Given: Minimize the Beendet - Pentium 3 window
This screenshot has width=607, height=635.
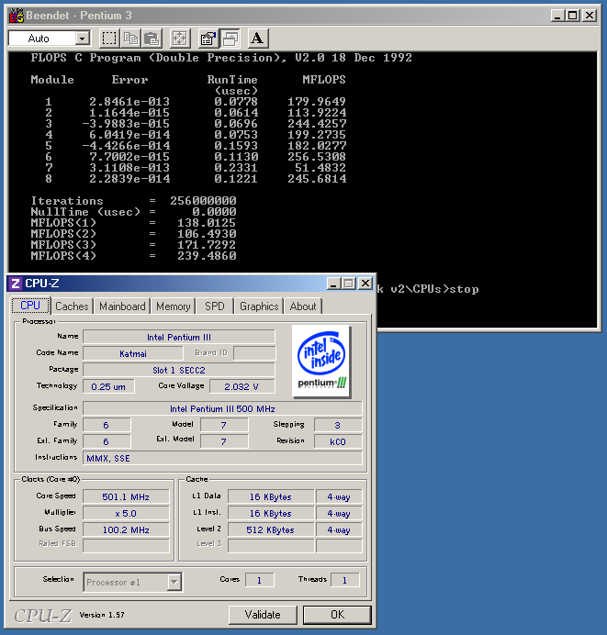Looking at the screenshot, I should click(558, 16).
